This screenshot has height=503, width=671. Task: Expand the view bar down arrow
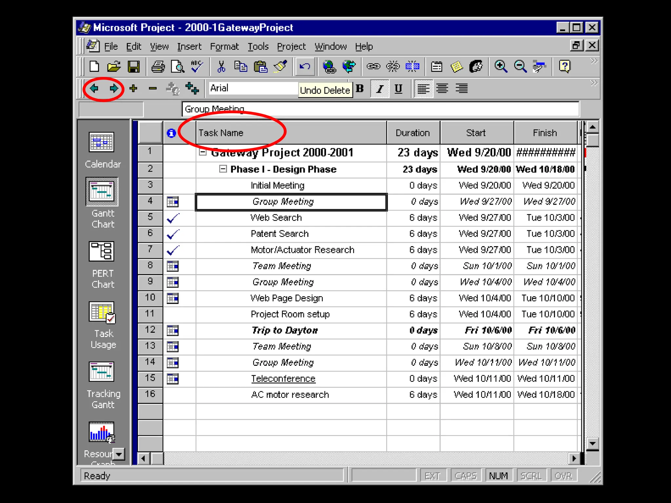pos(119,454)
